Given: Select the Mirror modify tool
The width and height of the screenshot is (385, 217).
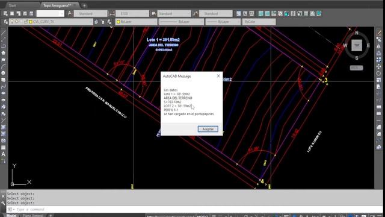Looking at the screenshot, I should pos(379,46).
